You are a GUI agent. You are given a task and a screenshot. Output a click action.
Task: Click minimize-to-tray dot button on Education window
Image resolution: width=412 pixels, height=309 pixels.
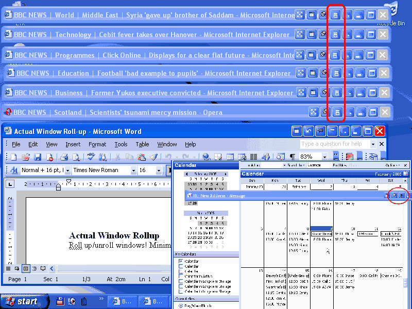[x=349, y=73]
